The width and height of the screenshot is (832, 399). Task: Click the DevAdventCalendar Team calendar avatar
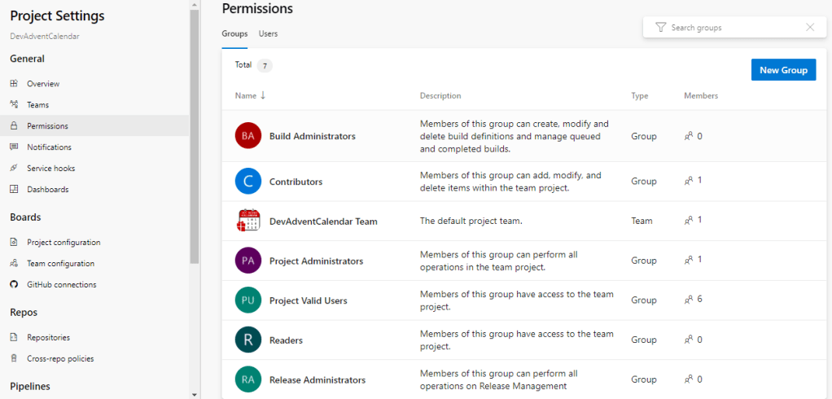tap(247, 221)
